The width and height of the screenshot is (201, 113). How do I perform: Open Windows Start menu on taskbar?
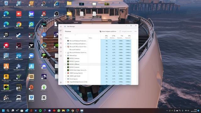tap(3, 110)
